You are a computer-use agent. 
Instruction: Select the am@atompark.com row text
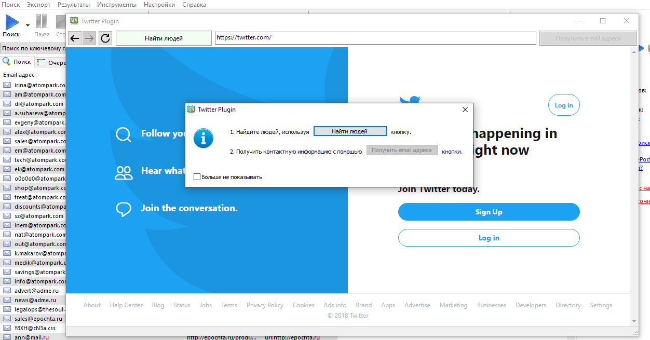[x=40, y=94]
